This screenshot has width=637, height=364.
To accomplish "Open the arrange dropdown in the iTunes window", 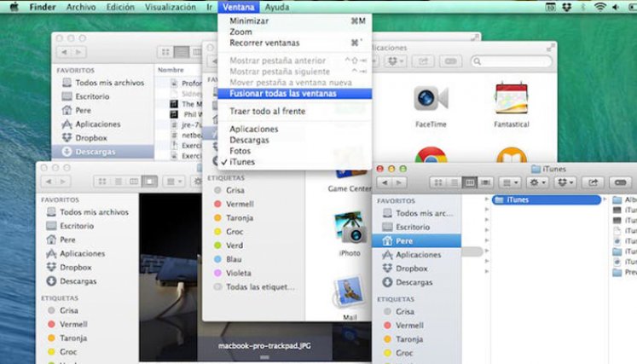I will (x=510, y=182).
